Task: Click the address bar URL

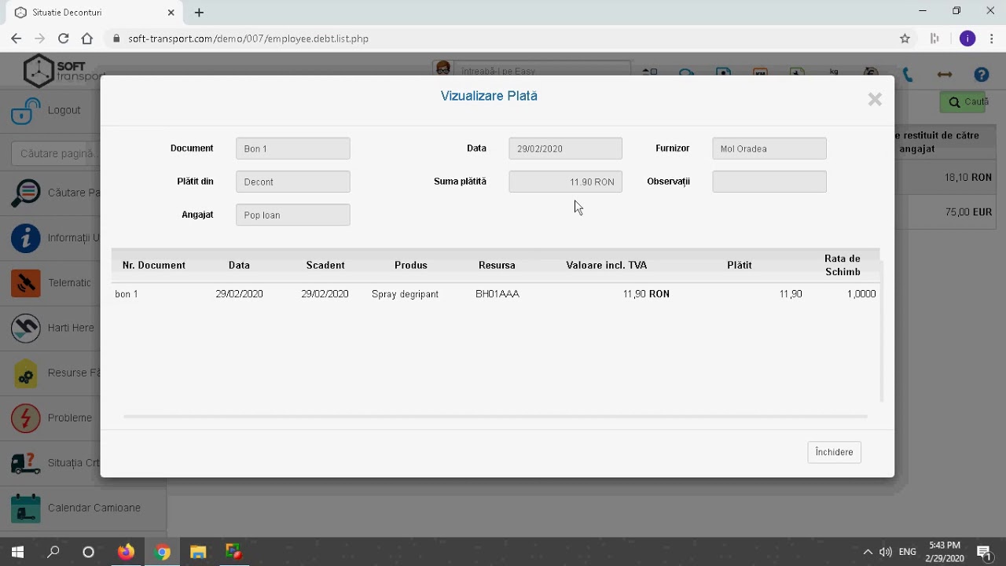Action: (248, 39)
